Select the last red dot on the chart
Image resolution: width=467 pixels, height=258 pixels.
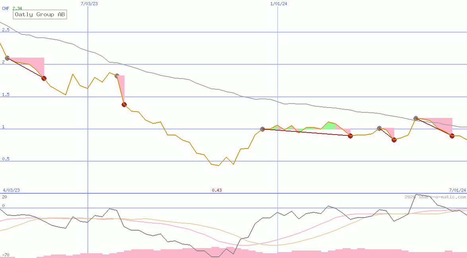(452, 136)
